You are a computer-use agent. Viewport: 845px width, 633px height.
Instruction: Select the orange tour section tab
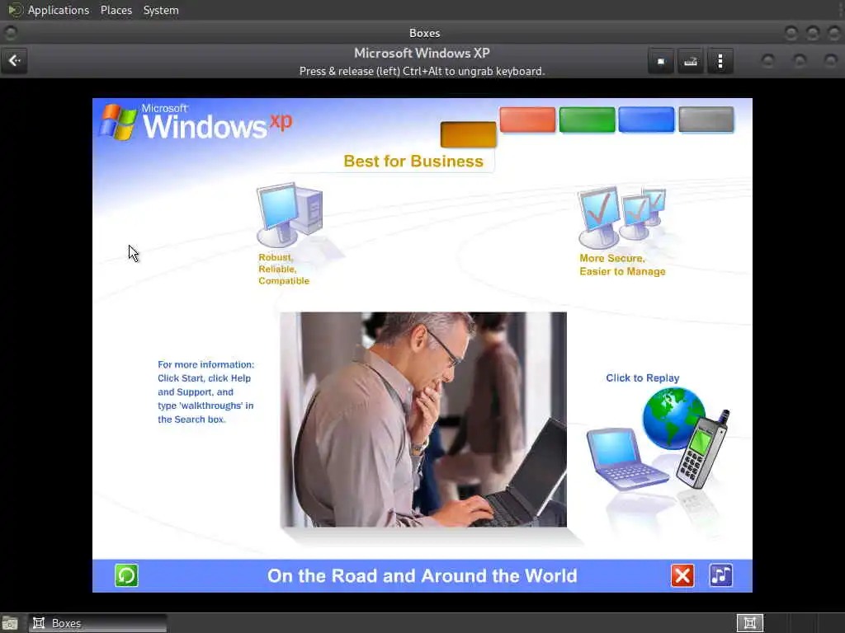(469, 134)
